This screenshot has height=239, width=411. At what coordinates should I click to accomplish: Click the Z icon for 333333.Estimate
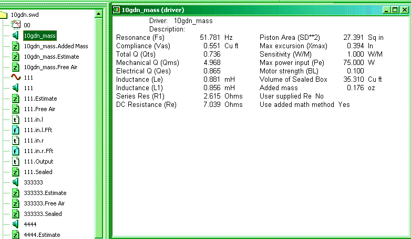(x=16, y=193)
